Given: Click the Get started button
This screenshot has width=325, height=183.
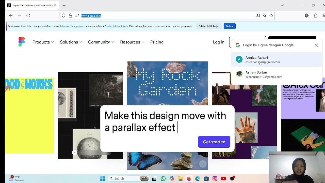Looking at the screenshot, I should tap(214, 142).
